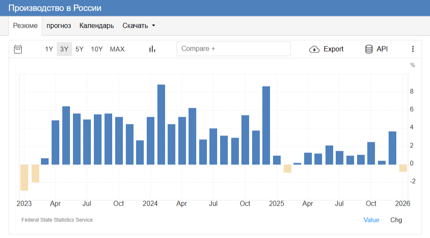This screenshot has width=430, height=238.
Task: Select the 5Y time range
Action: pyautogui.click(x=79, y=49)
